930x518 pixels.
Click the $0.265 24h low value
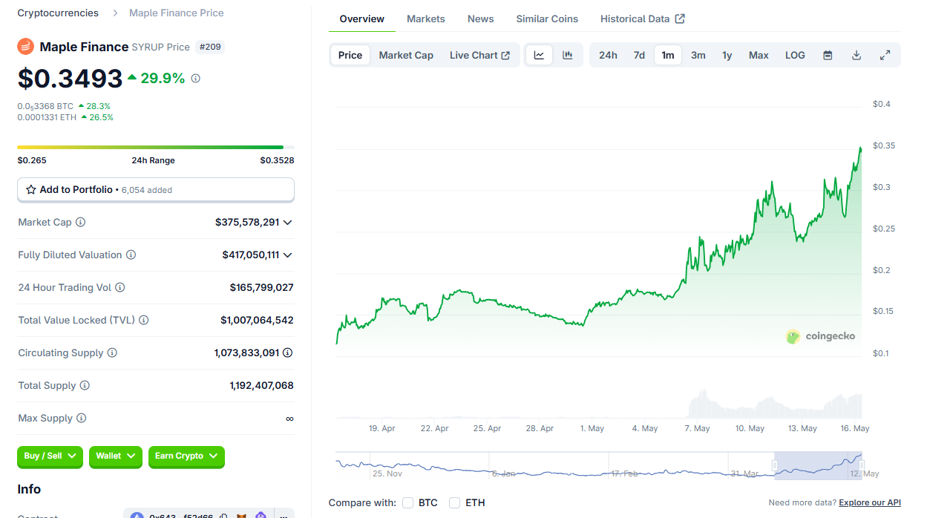pyautogui.click(x=32, y=160)
